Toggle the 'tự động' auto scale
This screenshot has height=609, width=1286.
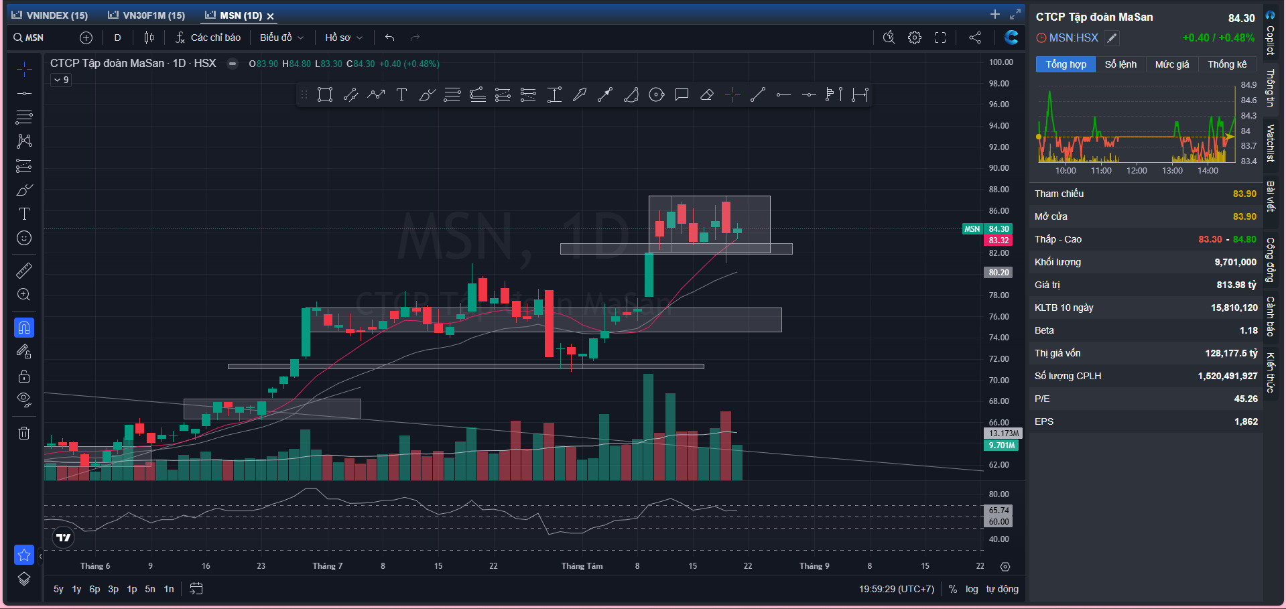(1002, 589)
